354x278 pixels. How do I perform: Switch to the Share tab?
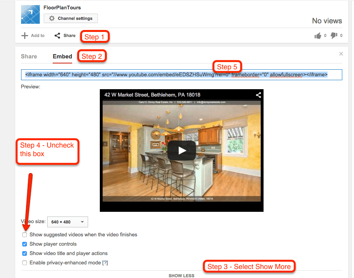coord(29,56)
